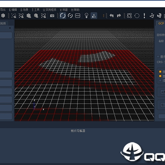Tick the unchecked checkbox below the orange checkboxes
Screen dimensions: 165x165
coord(160,80)
